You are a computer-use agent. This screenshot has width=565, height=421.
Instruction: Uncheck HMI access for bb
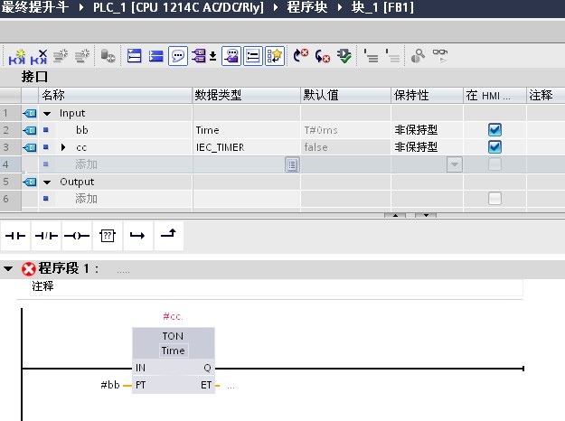coord(494,130)
